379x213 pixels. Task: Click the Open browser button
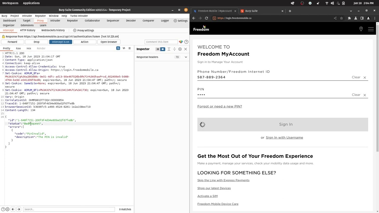[x=109, y=42]
